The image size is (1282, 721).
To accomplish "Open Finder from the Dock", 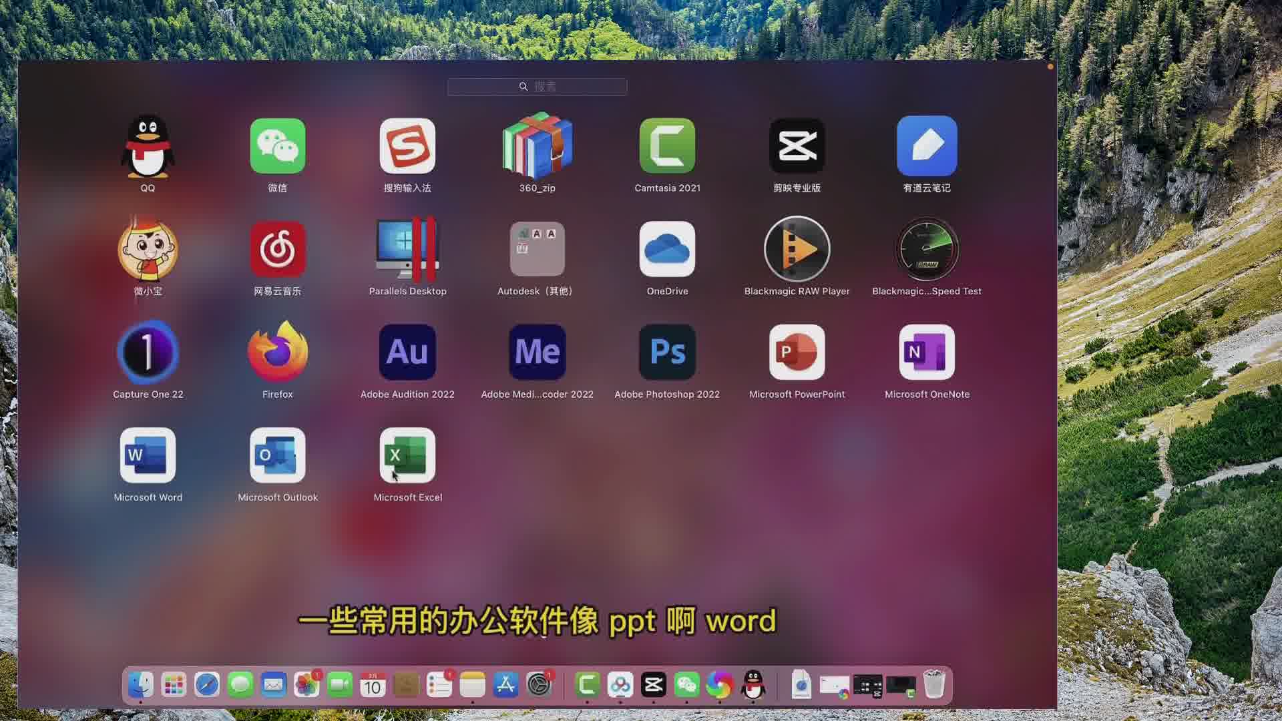I will coord(141,685).
